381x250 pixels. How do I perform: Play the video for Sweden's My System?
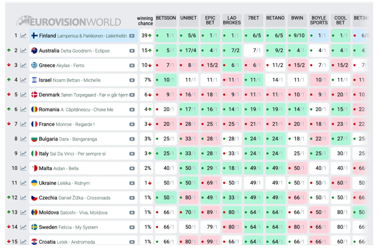point(132,228)
